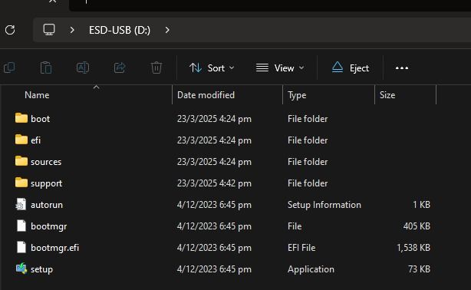The image size is (471, 290).
Task: Refresh the current folder view
Action: click(x=10, y=30)
